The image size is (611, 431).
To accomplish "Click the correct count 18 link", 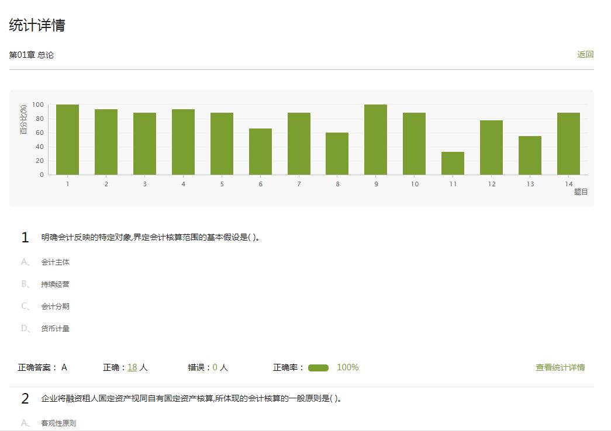I will click(x=132, y=367).
